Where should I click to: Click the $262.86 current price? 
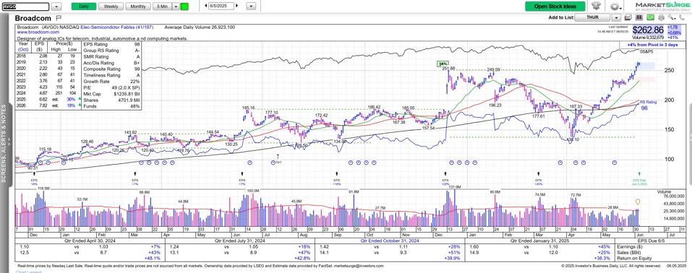tap(649, 30)
